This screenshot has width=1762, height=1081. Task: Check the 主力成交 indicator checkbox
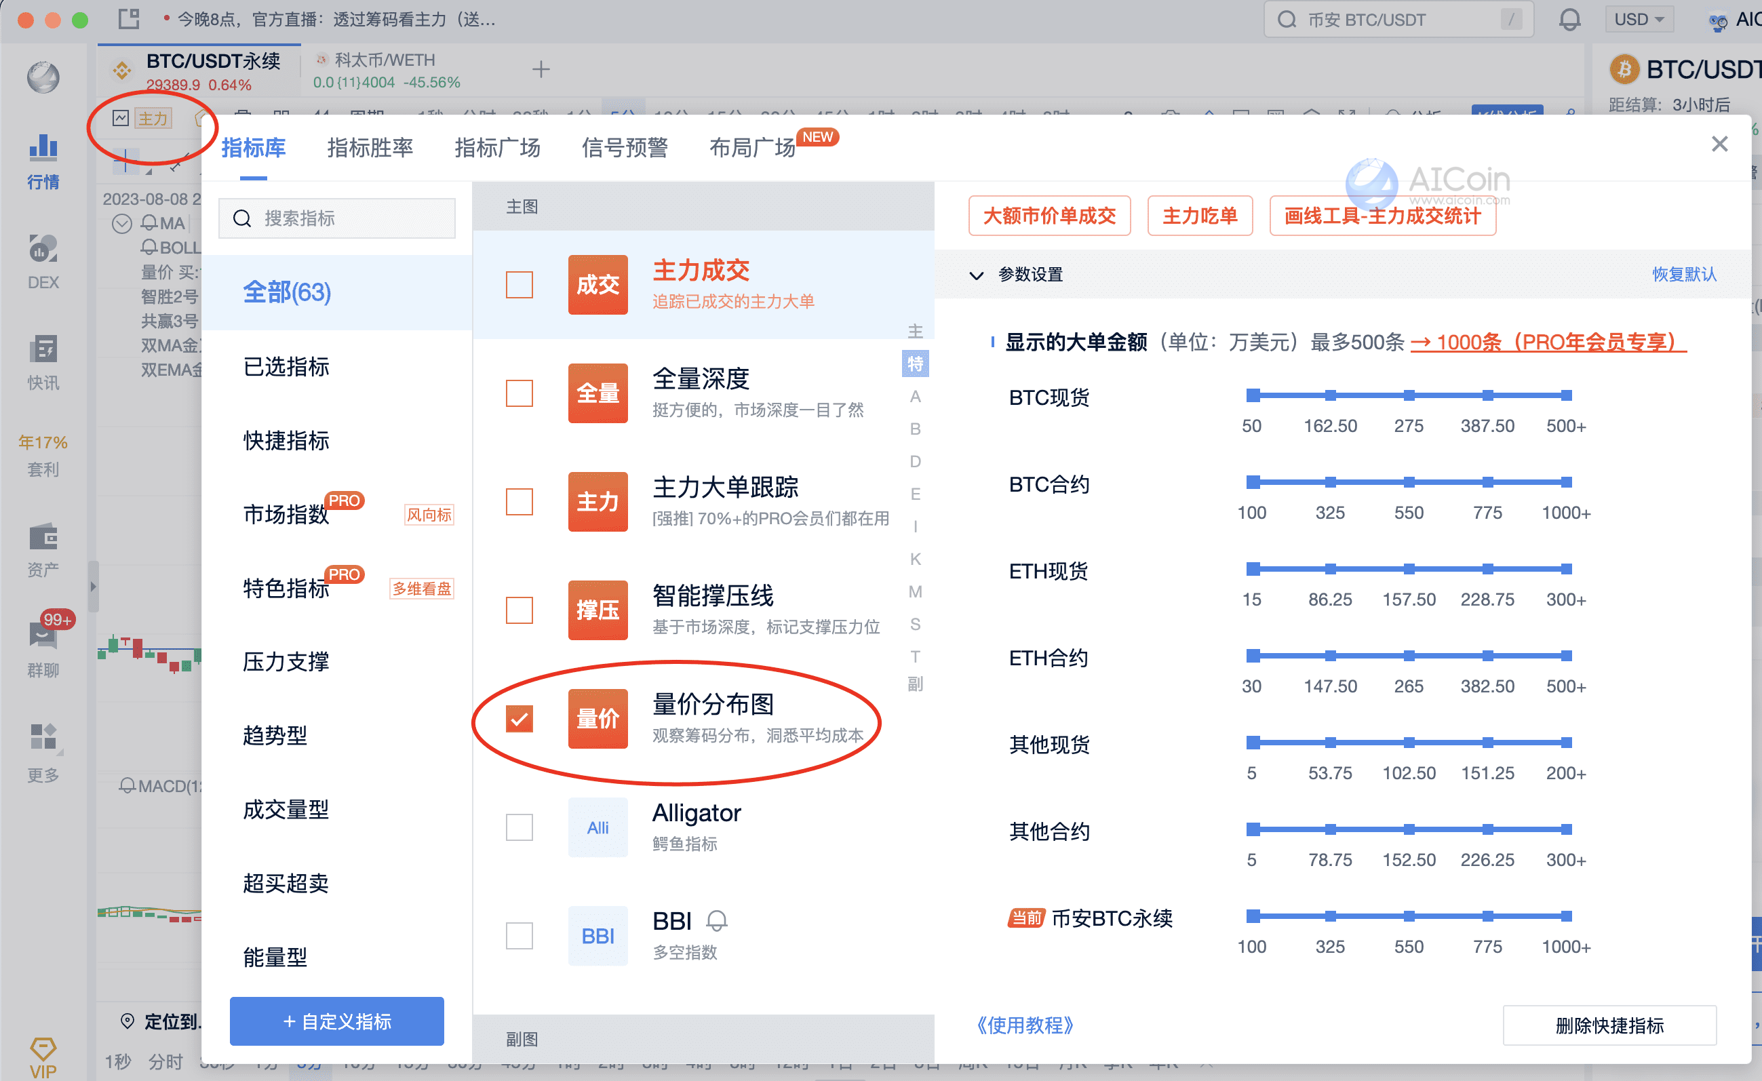point(519,285)
